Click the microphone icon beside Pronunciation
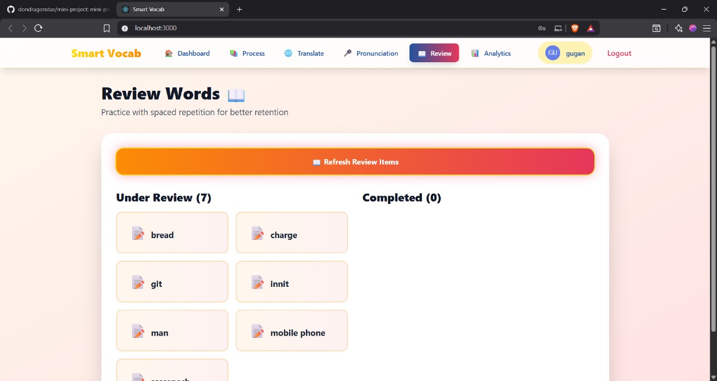 (x=347, y=53)
